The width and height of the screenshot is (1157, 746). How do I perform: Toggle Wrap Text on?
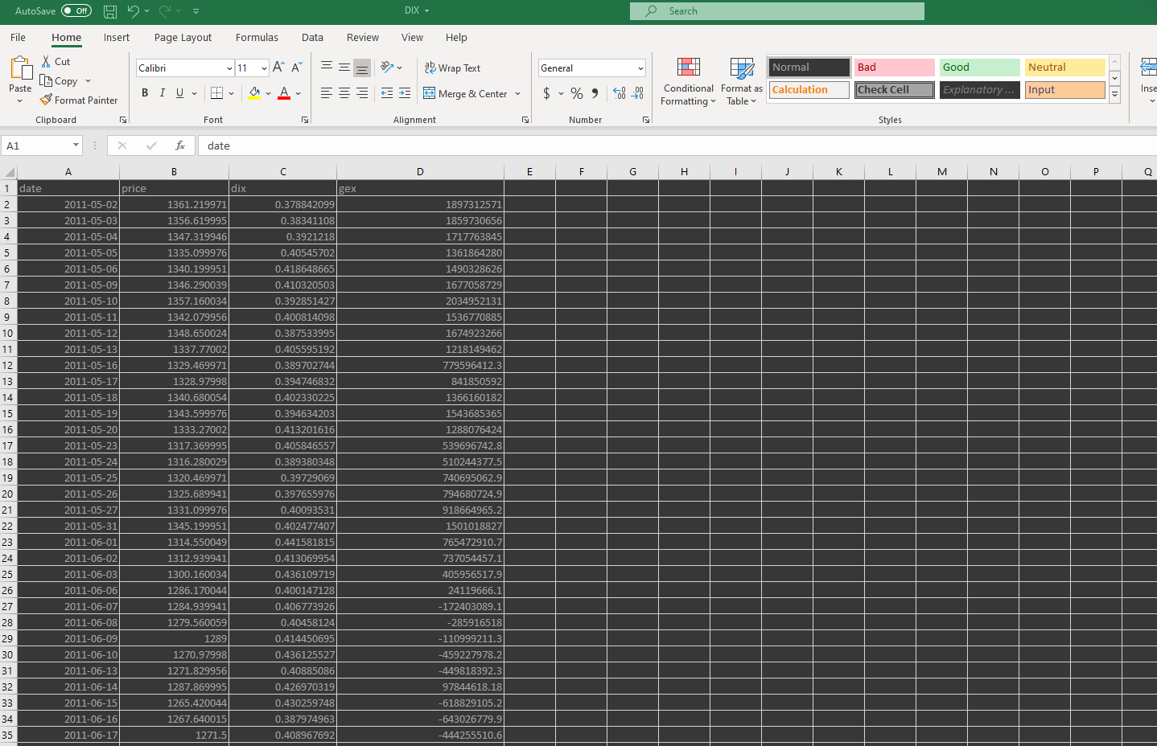(452, 68)
